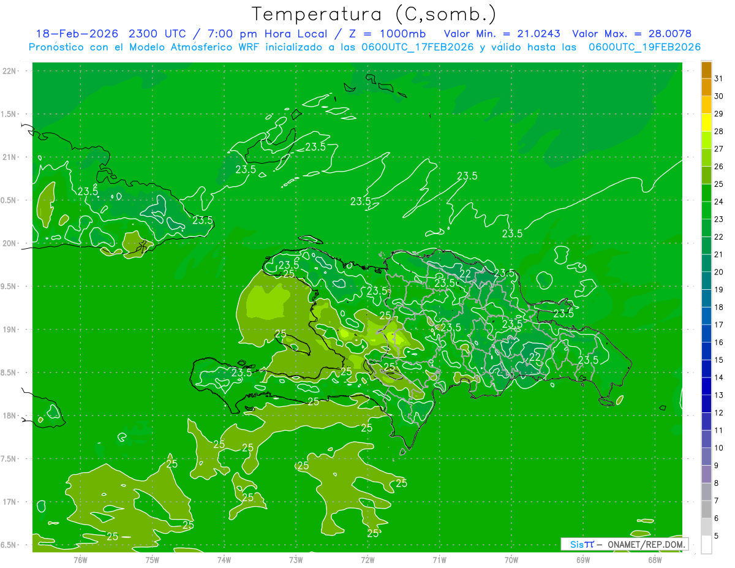The width and height of the screenshot is (735, 568).
Task: Click the yellow legend band between 28 and 29
Action: (706, 123)
